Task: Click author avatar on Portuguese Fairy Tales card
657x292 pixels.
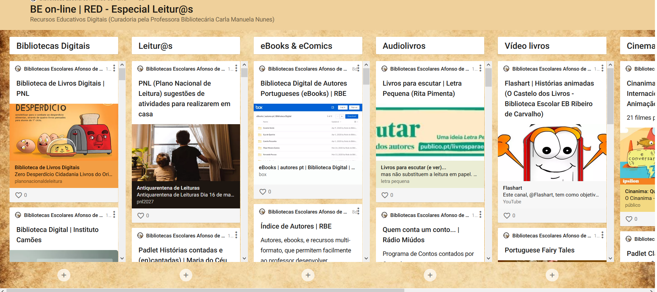Action: point(506,235)
